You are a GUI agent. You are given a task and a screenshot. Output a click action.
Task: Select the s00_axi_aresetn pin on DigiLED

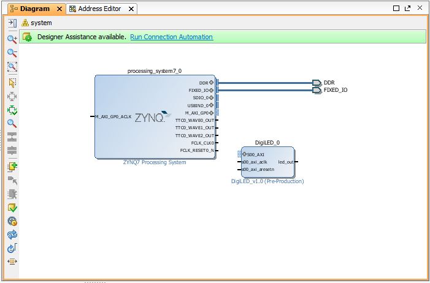(x=256, y=169)
